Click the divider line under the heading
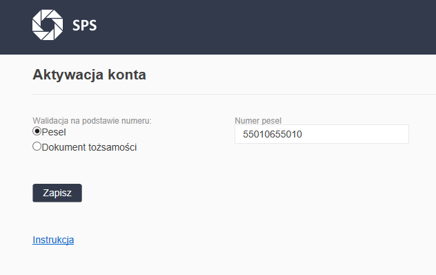The height and width of the screenshot is (275, 436). click(234, 94)
